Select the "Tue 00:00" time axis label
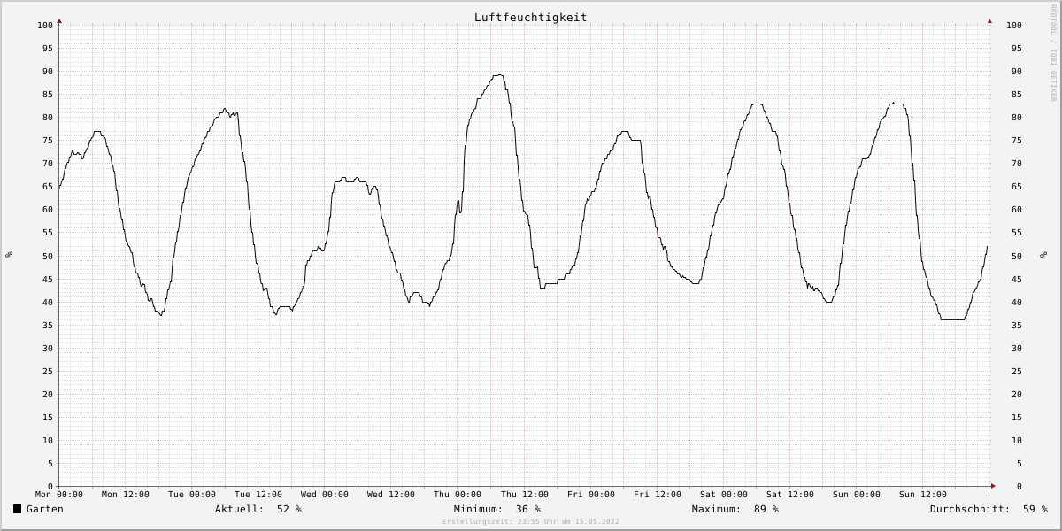Image resolution: width=1062 pixels, height=531 pixels. pyautogui.click(x=192, y=495)
